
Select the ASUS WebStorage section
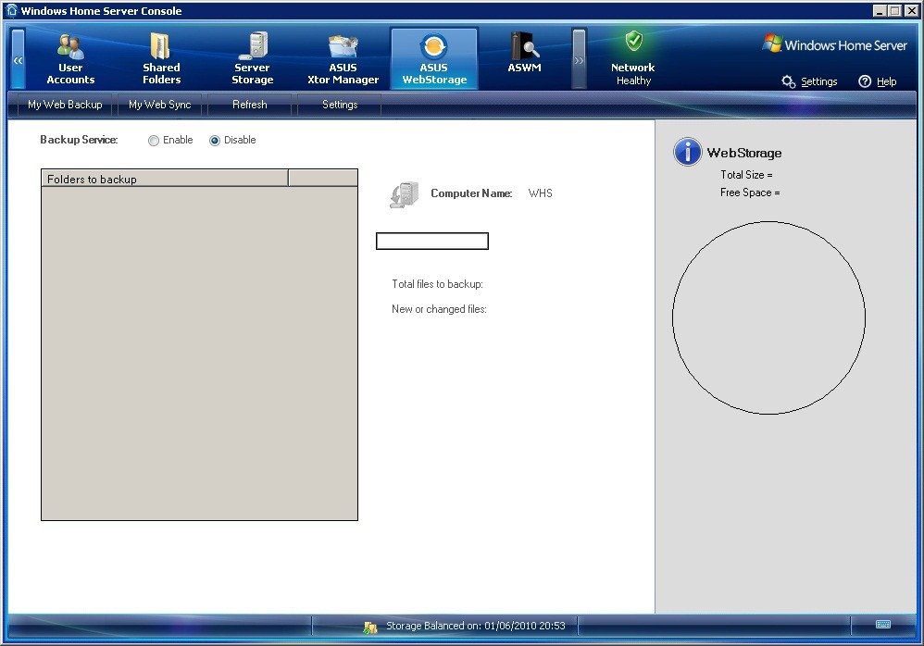434,59
